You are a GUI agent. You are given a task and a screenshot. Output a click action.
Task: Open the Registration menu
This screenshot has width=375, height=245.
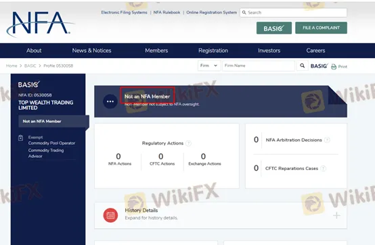point(213,51)
